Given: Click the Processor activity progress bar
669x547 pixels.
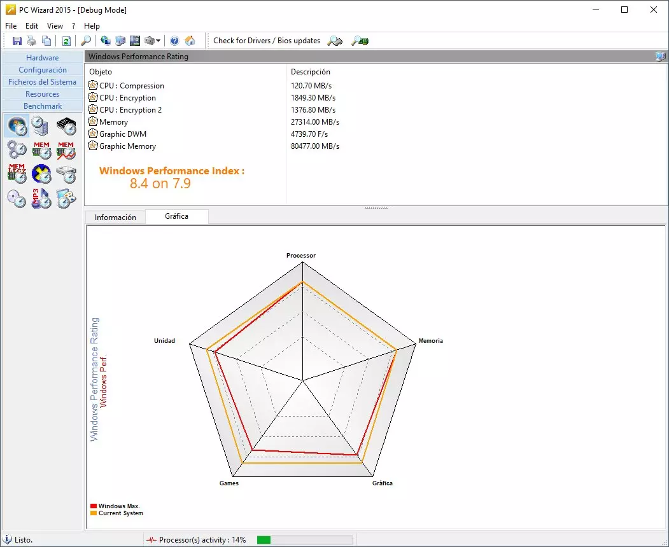Looking at the screenshot, I should pyautogui.click(x=304, y=540).
